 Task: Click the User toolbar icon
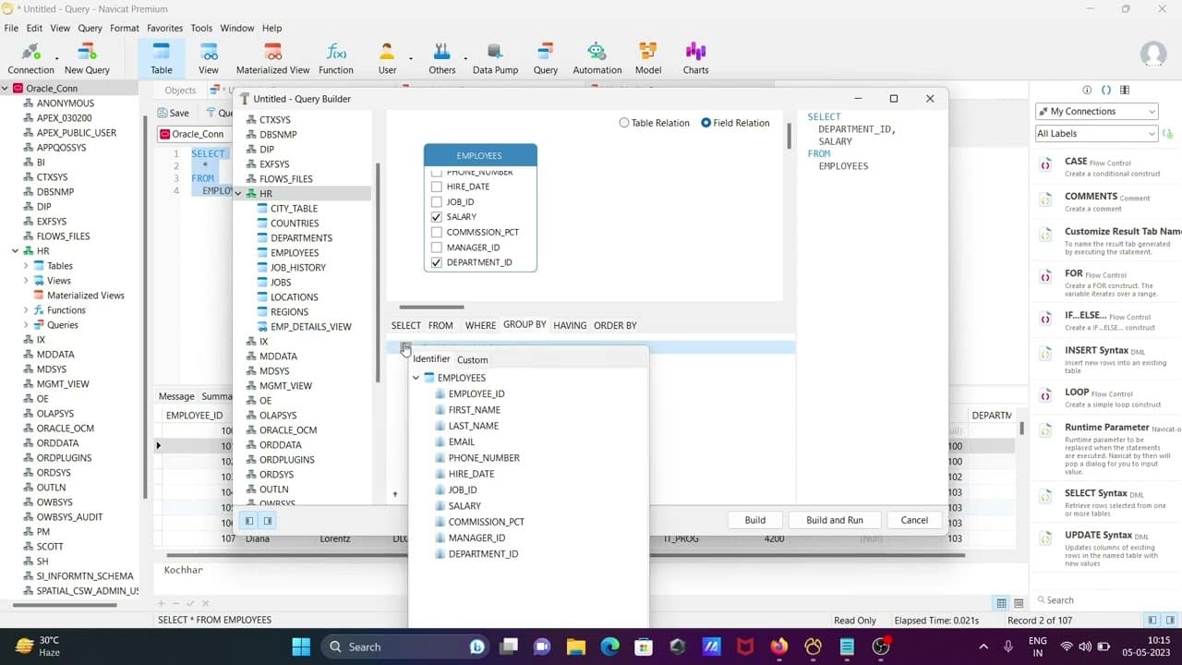pos(387,58)
